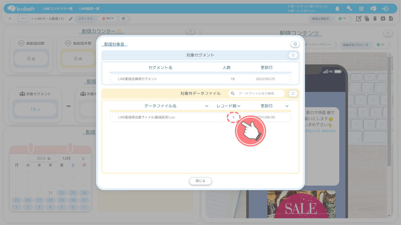Expand the 配信コンテンツ panel
Screen dimensions: 401x225
coord(388,33)
